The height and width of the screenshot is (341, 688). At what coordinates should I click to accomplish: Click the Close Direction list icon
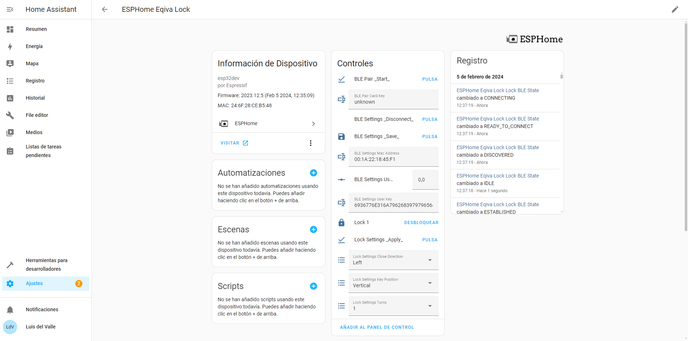pos(341,260)
